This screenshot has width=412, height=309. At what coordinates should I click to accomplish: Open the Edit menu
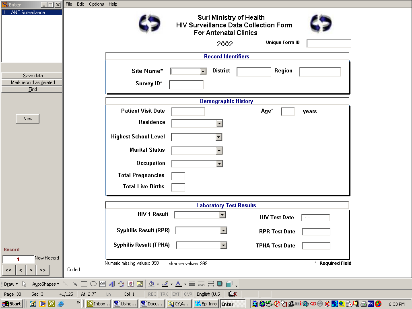click(80, 4)
